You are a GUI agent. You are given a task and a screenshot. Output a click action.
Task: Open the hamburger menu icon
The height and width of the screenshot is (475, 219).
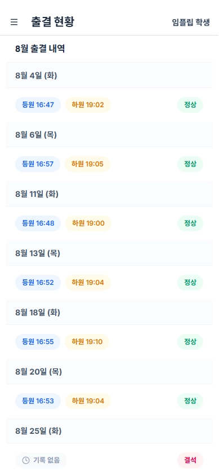14,22
